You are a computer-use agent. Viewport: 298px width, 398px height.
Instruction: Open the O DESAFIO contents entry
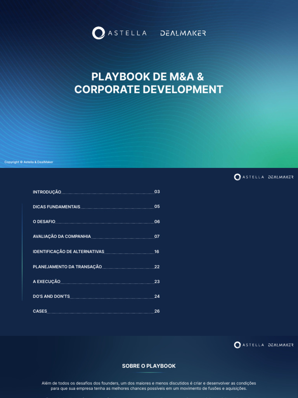pyautogui.click(x=96, y=222)
